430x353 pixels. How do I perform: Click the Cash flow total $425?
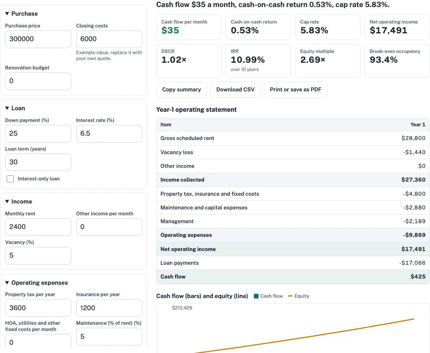[418, 277]
